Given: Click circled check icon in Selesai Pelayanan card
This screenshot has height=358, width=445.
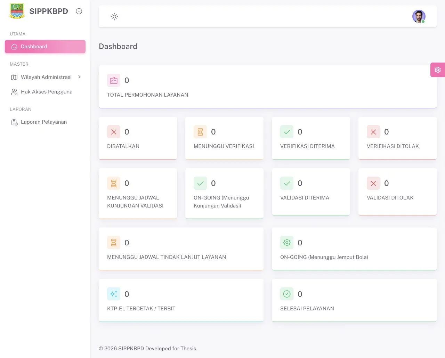Looking at the screenshot, I should pyautogui.click(x=287, y=294).
